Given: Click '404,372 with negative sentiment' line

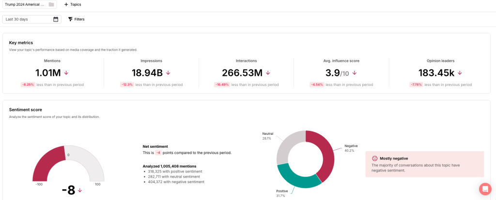Looking at the screenshot, I should pos(176,182).
